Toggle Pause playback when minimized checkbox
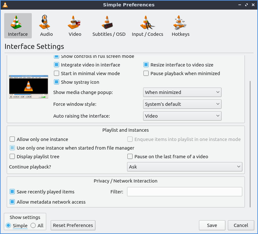 click(146, 74)
